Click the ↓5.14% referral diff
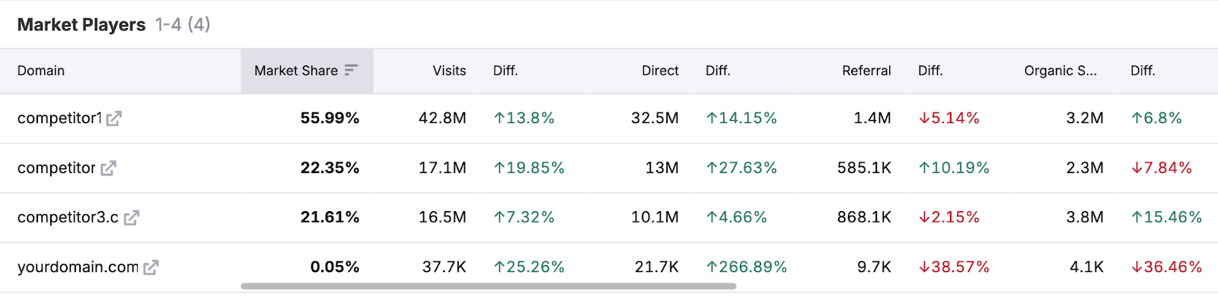1218x300 pixels. (x=949, y=118)
